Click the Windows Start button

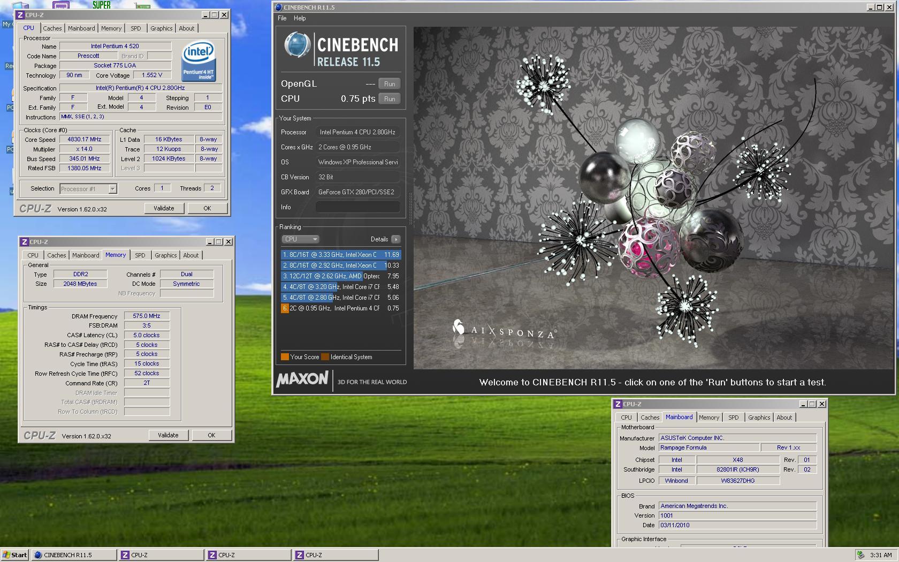[x=15, y=555]
